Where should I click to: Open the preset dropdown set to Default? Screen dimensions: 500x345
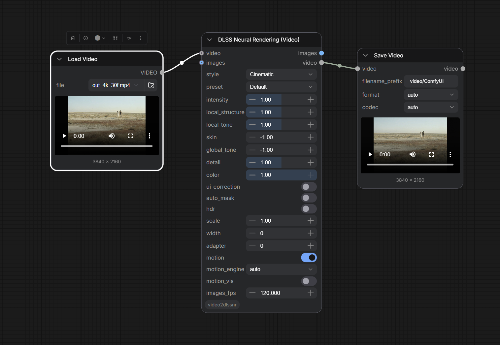[281, 87]
